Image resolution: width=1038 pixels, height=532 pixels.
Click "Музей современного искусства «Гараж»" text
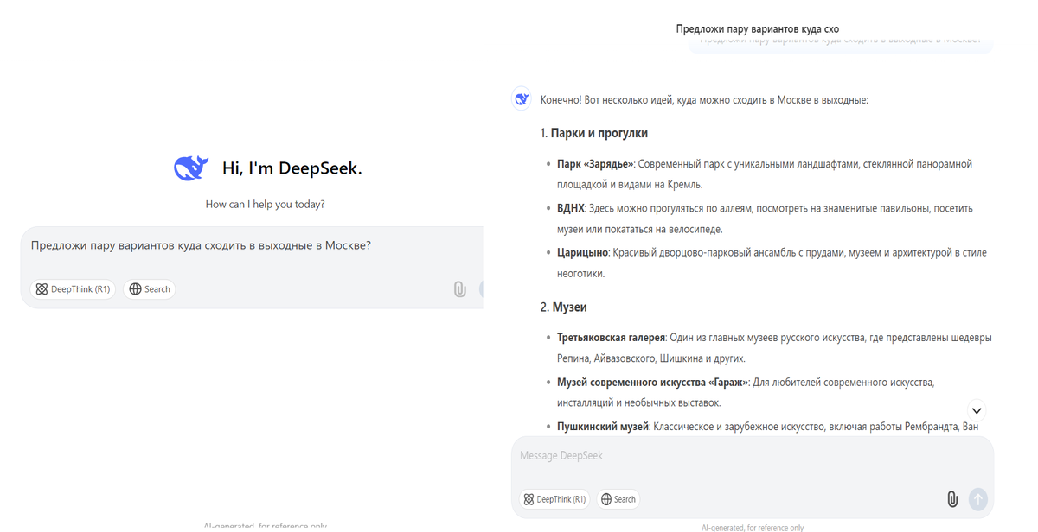[x=652, y=382]
